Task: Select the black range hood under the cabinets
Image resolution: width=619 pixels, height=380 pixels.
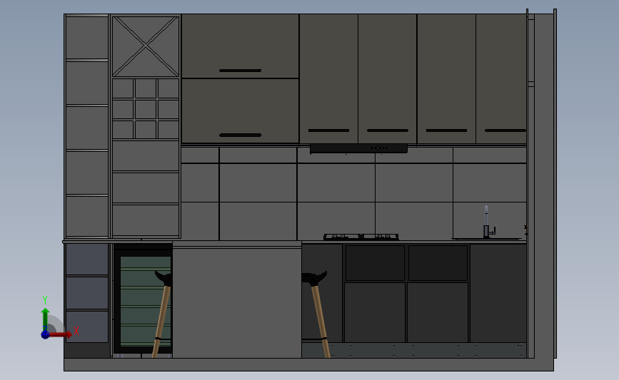Action: tap(358, 148)
